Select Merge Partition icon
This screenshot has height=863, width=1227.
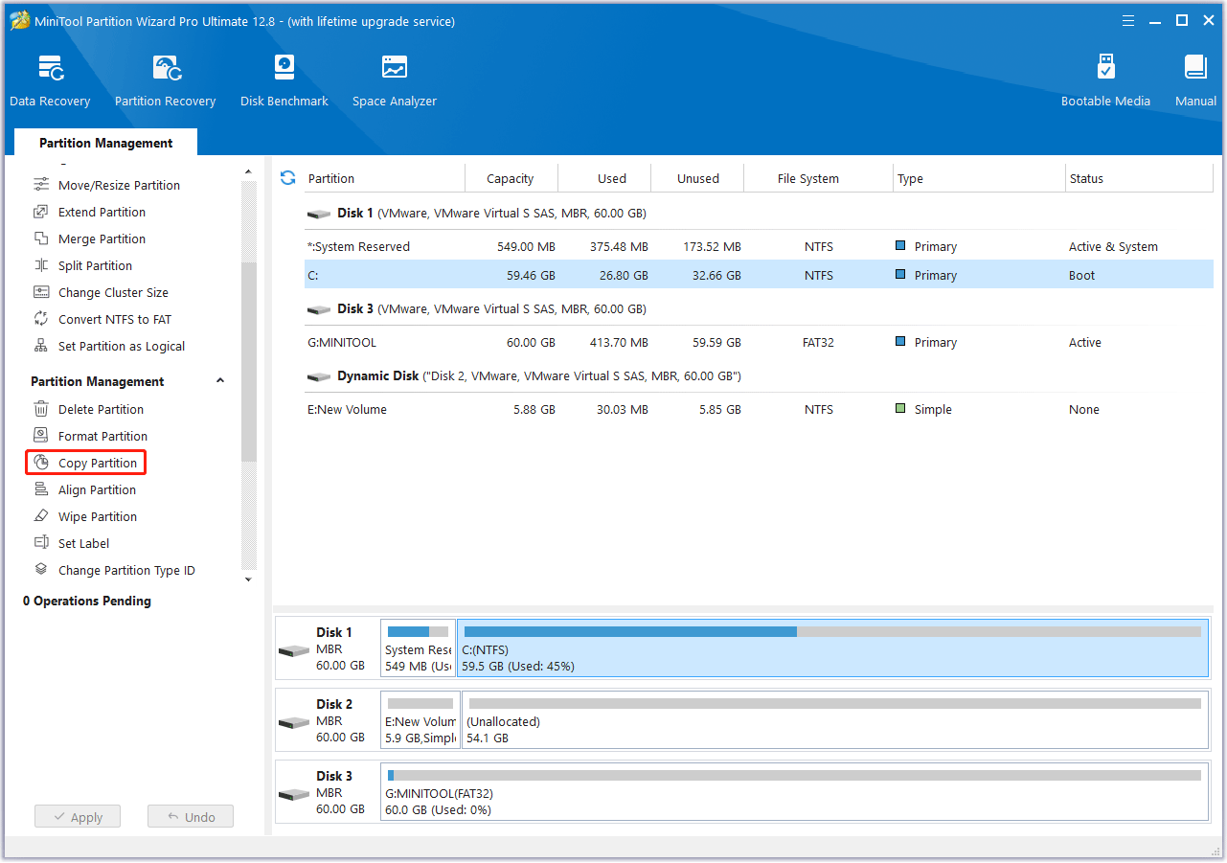point(41,238)
